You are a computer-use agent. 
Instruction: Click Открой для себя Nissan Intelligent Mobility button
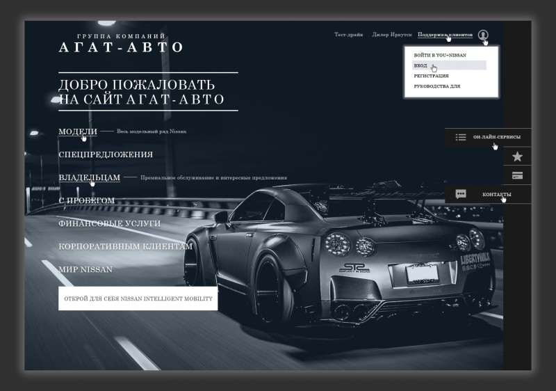click(138, 298)
